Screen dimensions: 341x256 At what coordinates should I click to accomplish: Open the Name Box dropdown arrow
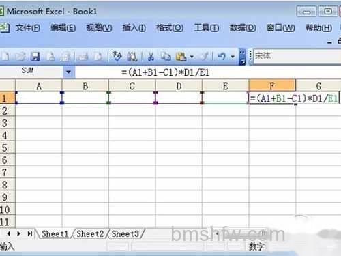point(68,72)
